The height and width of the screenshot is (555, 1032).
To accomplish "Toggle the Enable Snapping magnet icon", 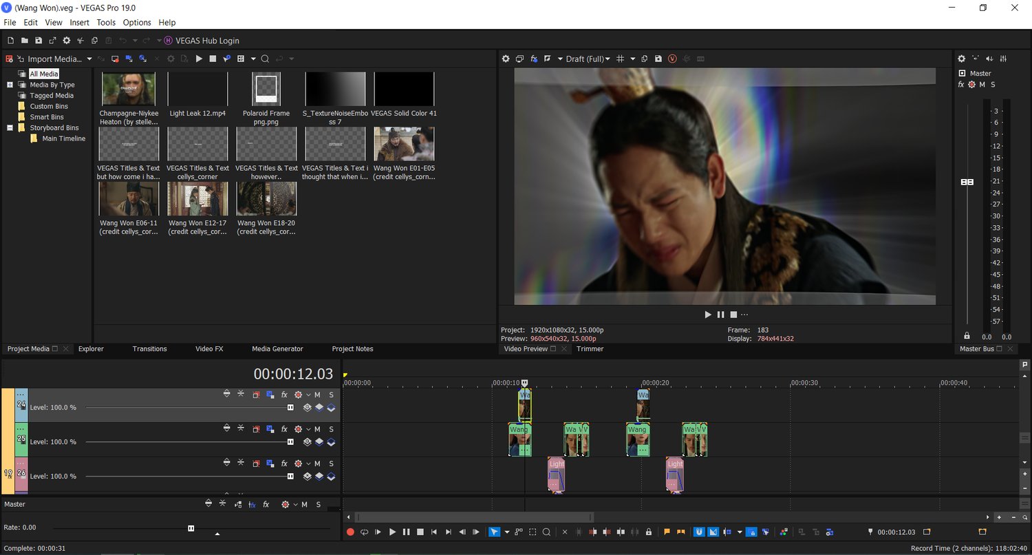I will 699,532.
